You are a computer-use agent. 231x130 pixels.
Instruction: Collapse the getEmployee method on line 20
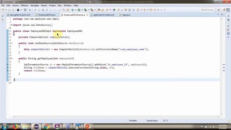coord(12,58)
